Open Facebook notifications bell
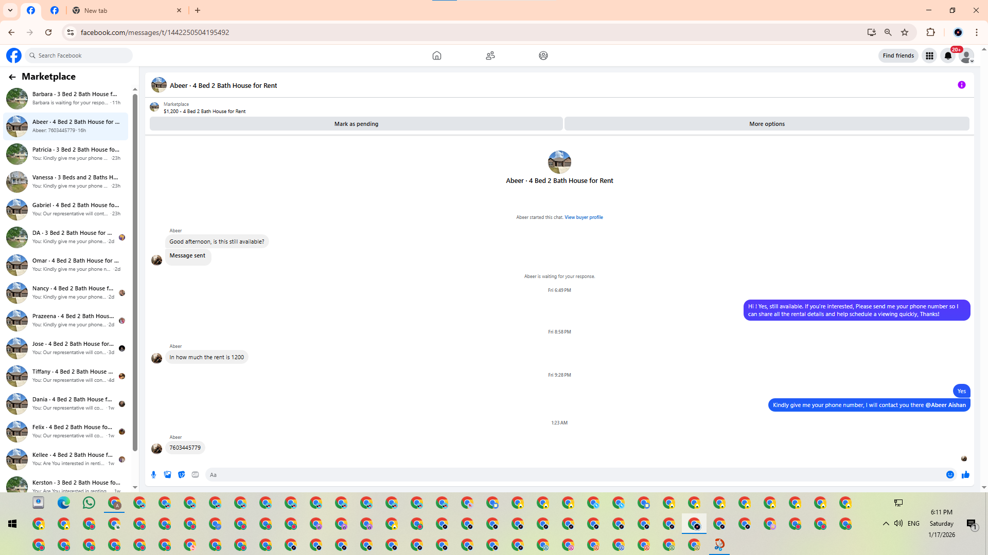Screen dimensions: 988x555 tap(948, 55)
